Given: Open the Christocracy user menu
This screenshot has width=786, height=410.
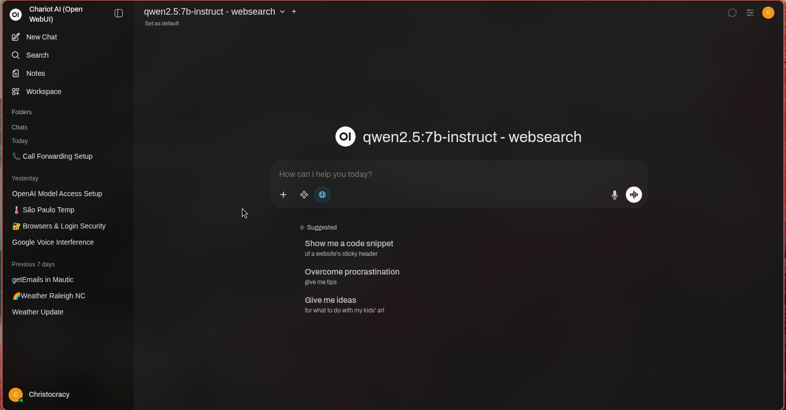Looking at the screenshot, I should tap(48, 394).
